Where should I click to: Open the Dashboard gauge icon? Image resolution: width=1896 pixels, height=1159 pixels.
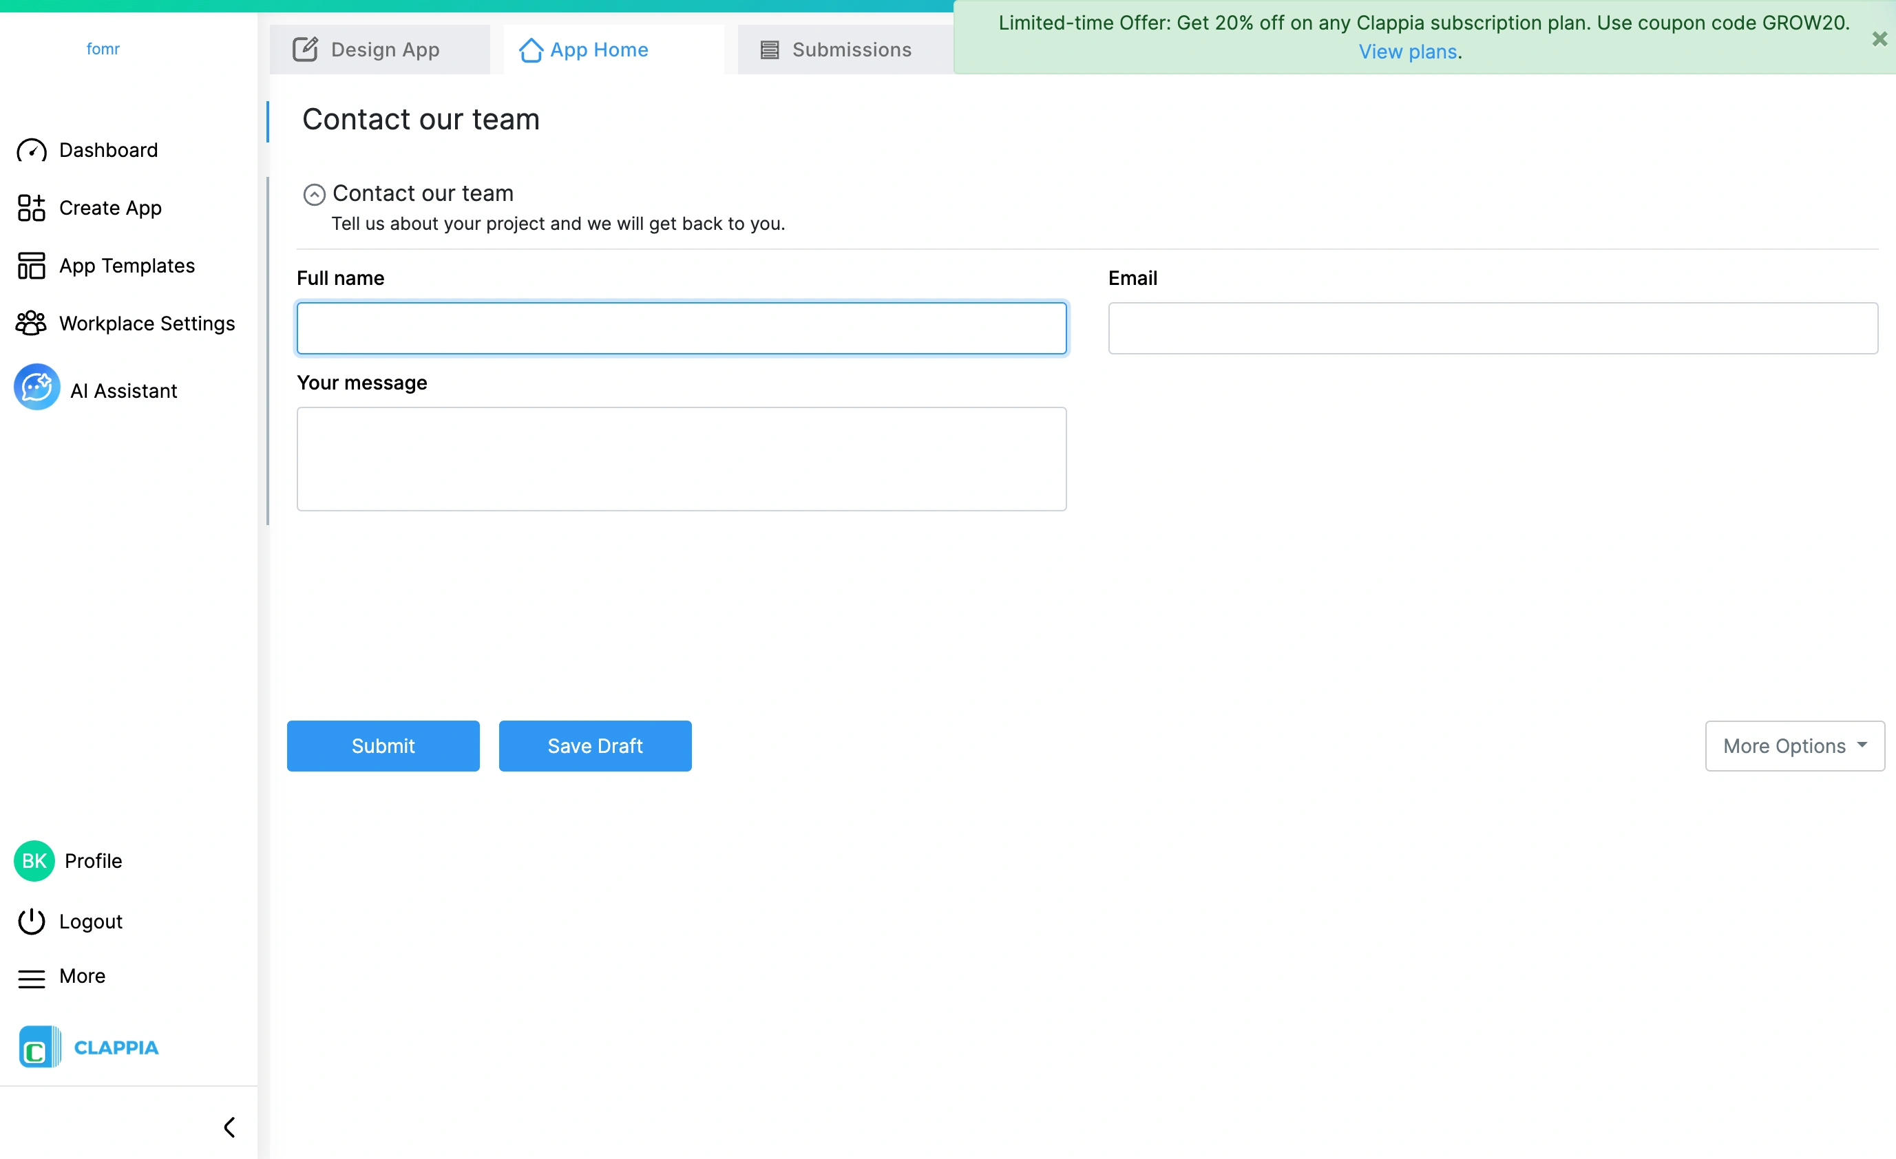tap(32, 150)
